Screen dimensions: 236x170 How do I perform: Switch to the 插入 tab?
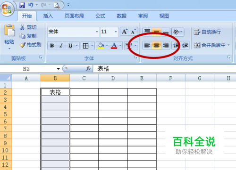pyautogui.click(x=48, y=16)
